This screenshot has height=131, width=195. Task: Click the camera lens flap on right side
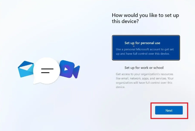tap(77, 72)
